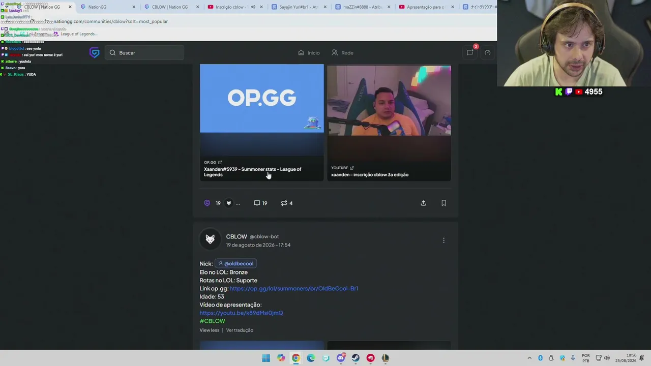Screen dimensions: 651x366
Task: Click the Kick logo in stream overlay
Action: tap(559, 92)
